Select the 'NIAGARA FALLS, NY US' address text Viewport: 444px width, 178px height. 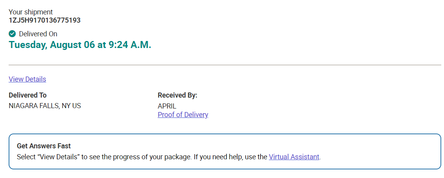pyautogui.click(x=45, y=106)
